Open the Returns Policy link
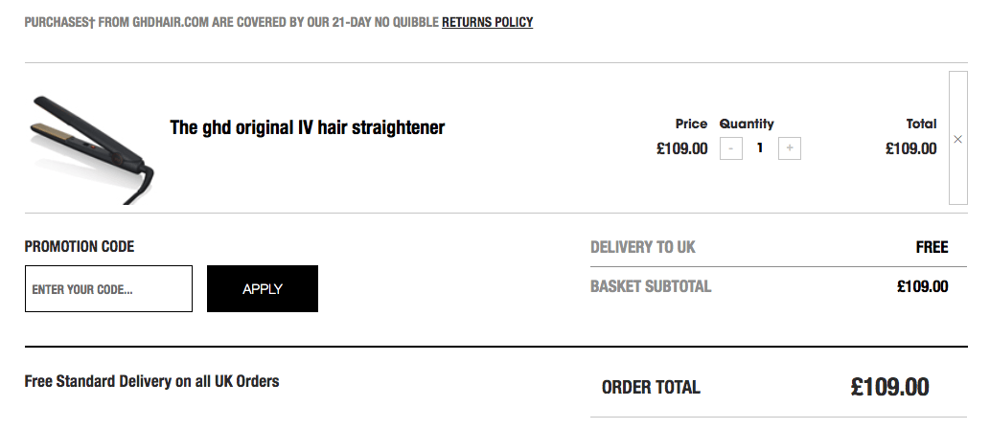This screenshot has height=429, width=990. [x=487, y=22]
